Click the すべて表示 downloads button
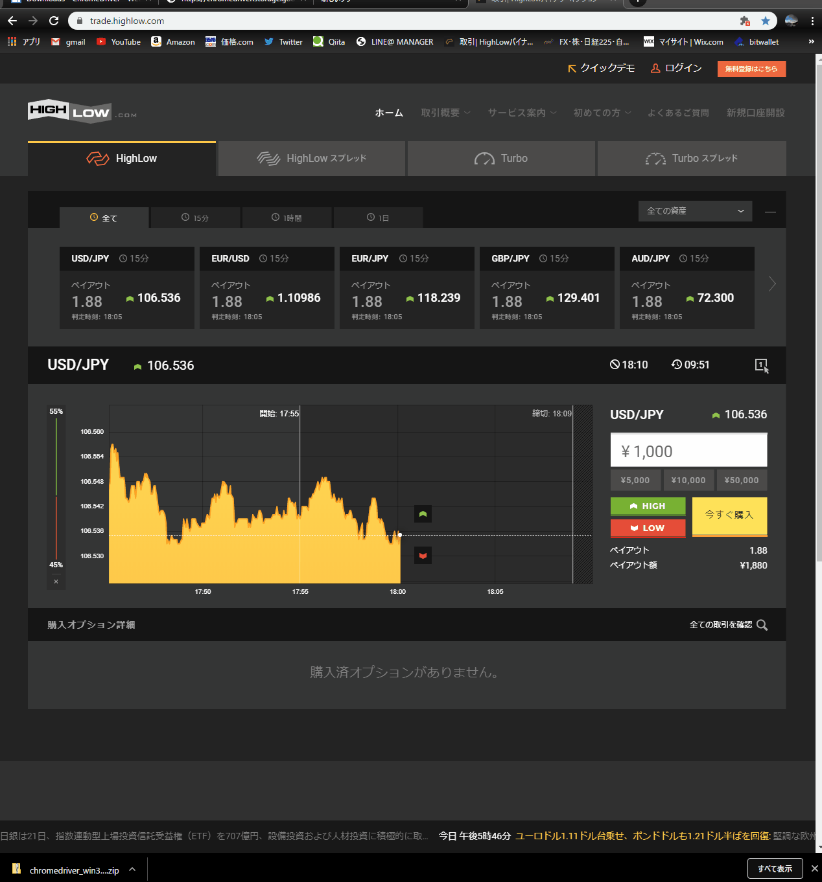The height and width of the screenshot is (882, 822). [775, 868]
